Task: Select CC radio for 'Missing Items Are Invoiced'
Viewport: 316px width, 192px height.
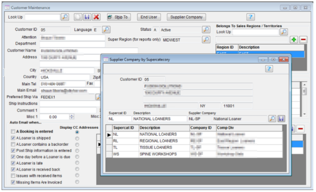Action: click(77, 182)
